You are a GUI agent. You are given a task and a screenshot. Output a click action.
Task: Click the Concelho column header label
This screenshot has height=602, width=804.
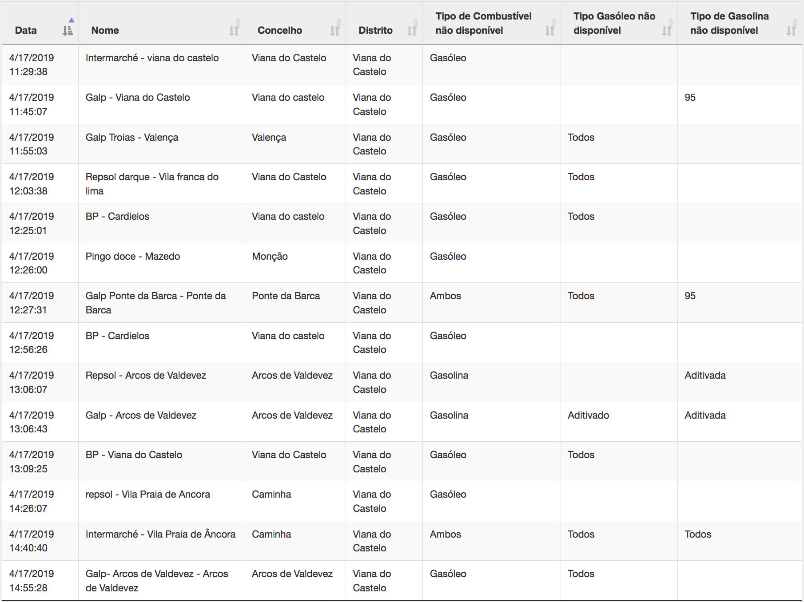pos(279,30)
